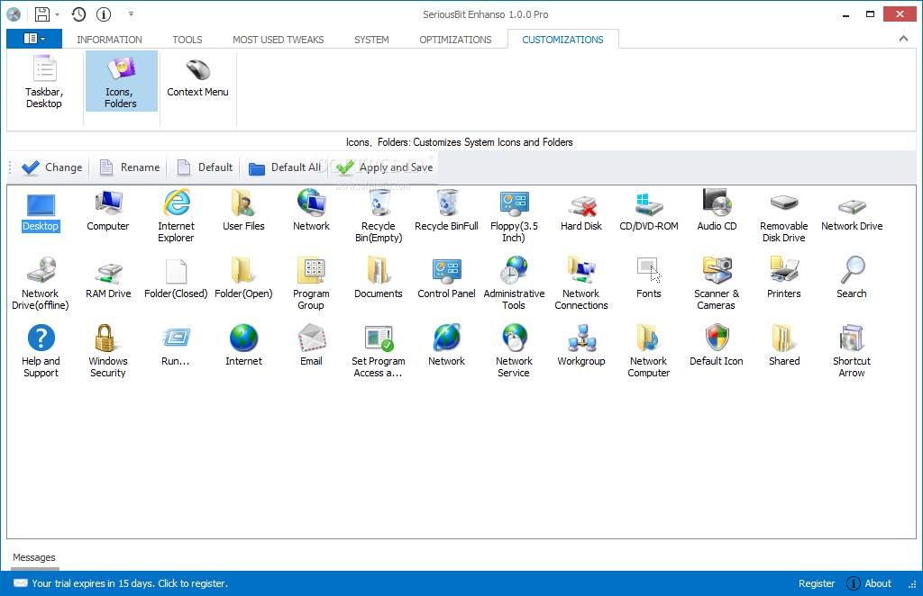Open the Icons, Folders customization section

point(122,81)
